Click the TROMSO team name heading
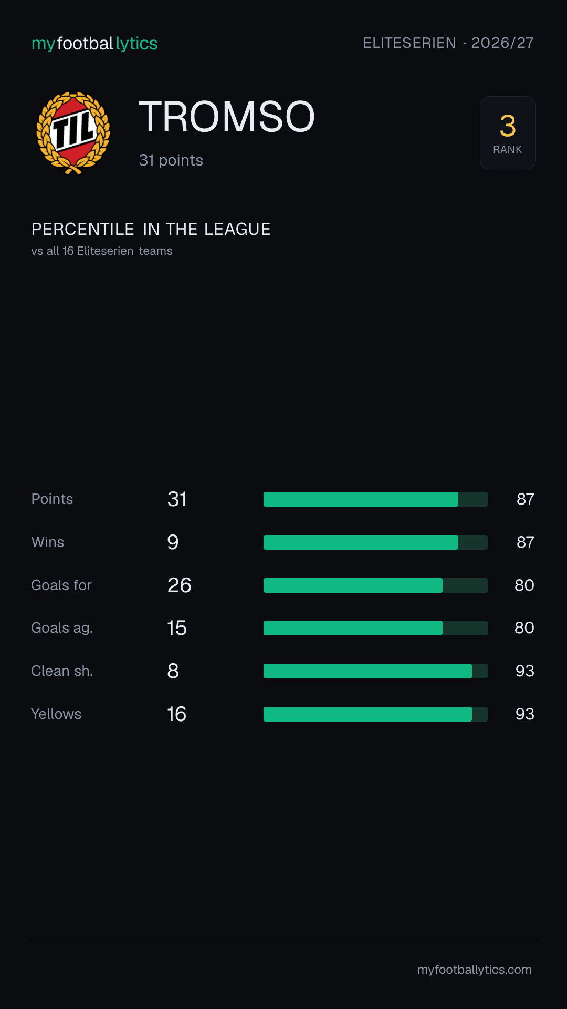Viewport: 567px width, 1009px height. click(x=227, y=117)
